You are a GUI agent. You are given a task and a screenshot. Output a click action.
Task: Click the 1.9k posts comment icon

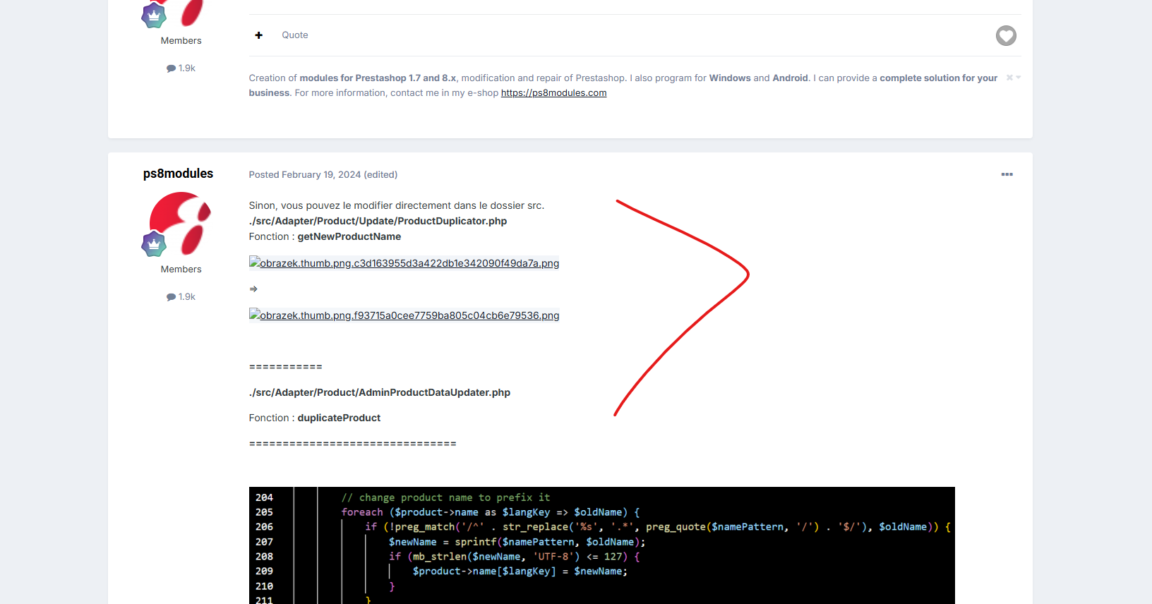point(171,297)
